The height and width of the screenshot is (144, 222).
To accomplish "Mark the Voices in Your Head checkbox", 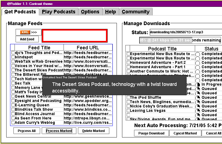I will [13, 66].
